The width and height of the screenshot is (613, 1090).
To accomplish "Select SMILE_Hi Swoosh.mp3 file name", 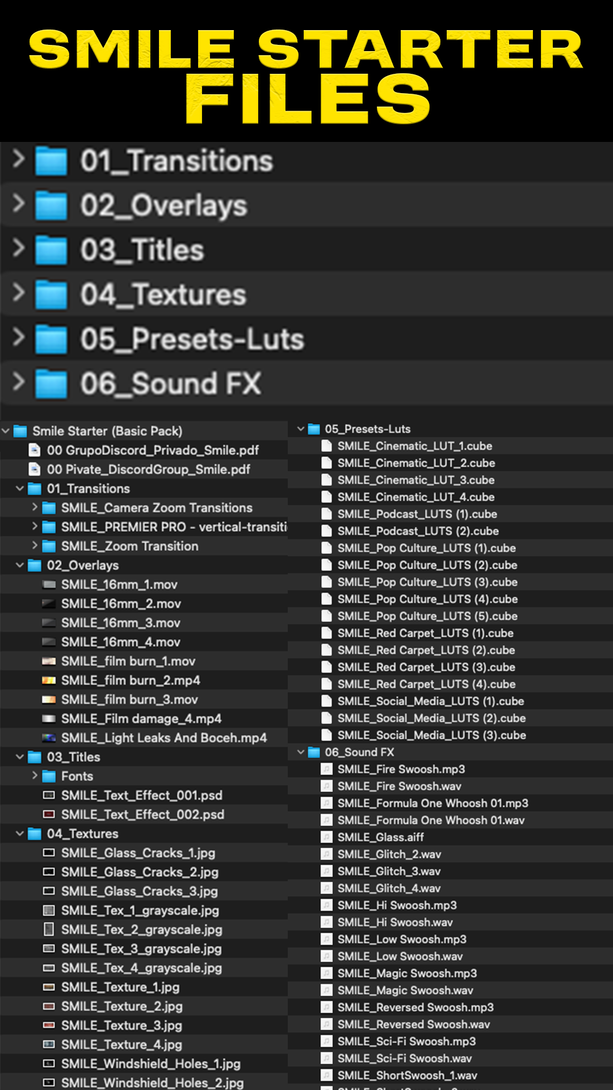I will (x=397, y=905).
